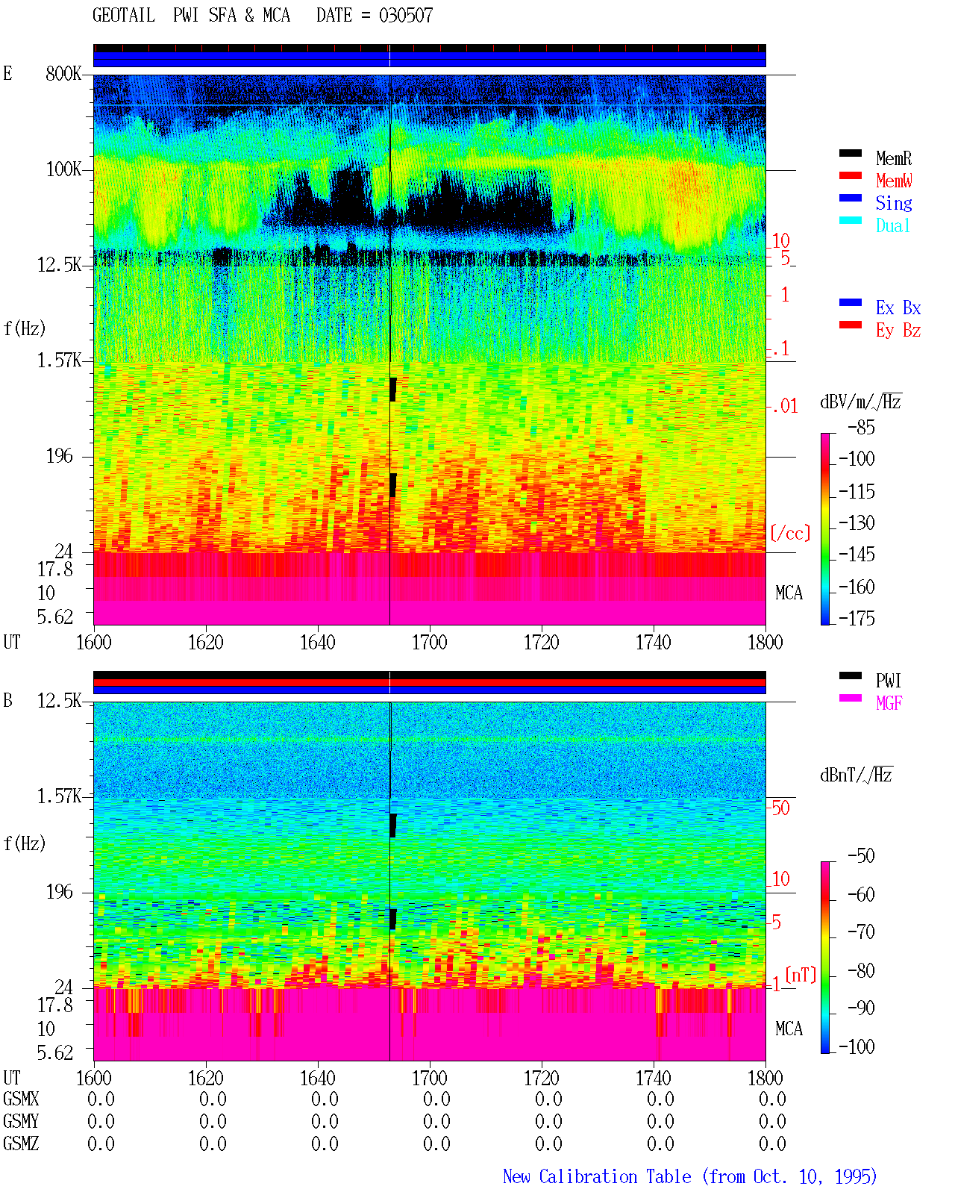
Task: Click the 'Ey Bz' legend label
Action: [898, 330]
